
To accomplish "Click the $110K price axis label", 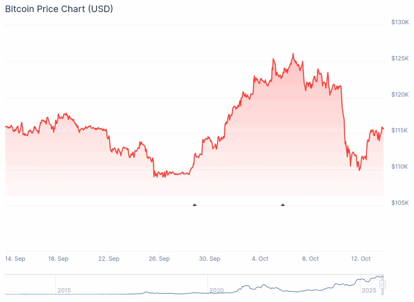I will click(400, 166).
